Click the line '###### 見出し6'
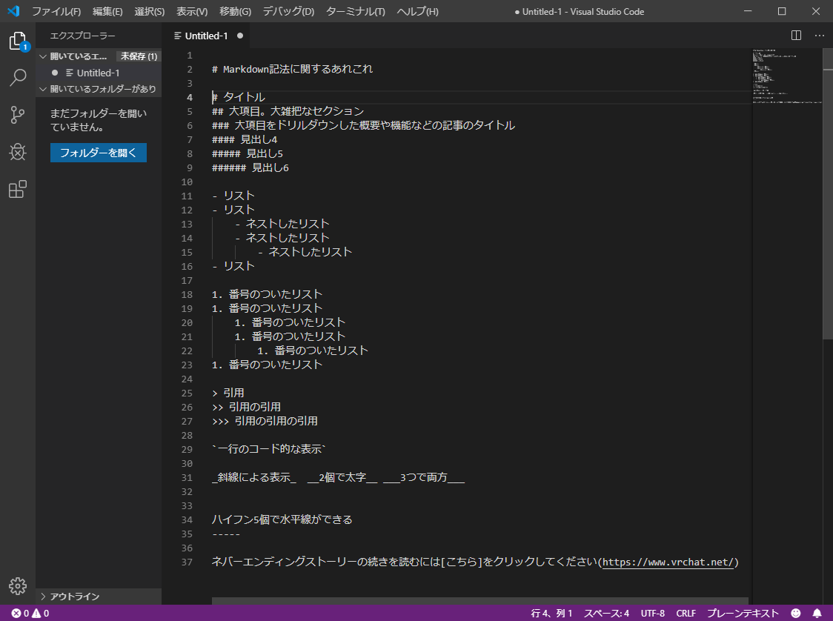 250,168
